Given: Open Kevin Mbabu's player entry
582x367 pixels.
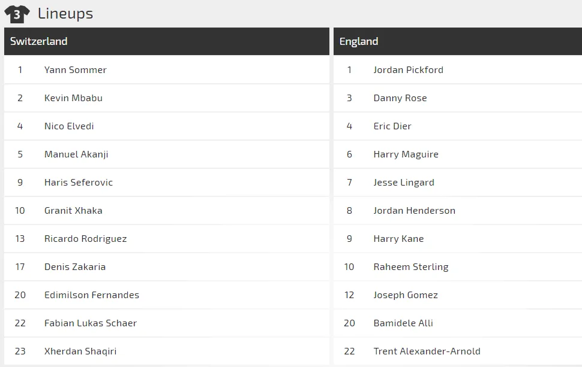Looking at the screenshot, I should coord(73,98).
